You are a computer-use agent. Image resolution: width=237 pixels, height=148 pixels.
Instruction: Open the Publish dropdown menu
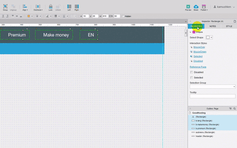point(204,7)
